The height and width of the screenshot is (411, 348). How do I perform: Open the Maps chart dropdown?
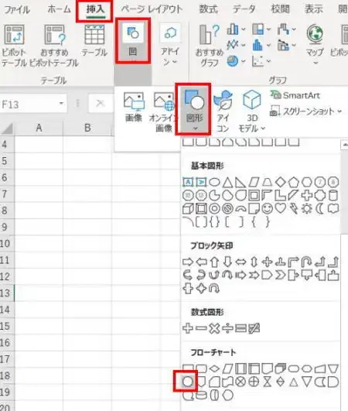pyautogui.click(x=315, y=45)
